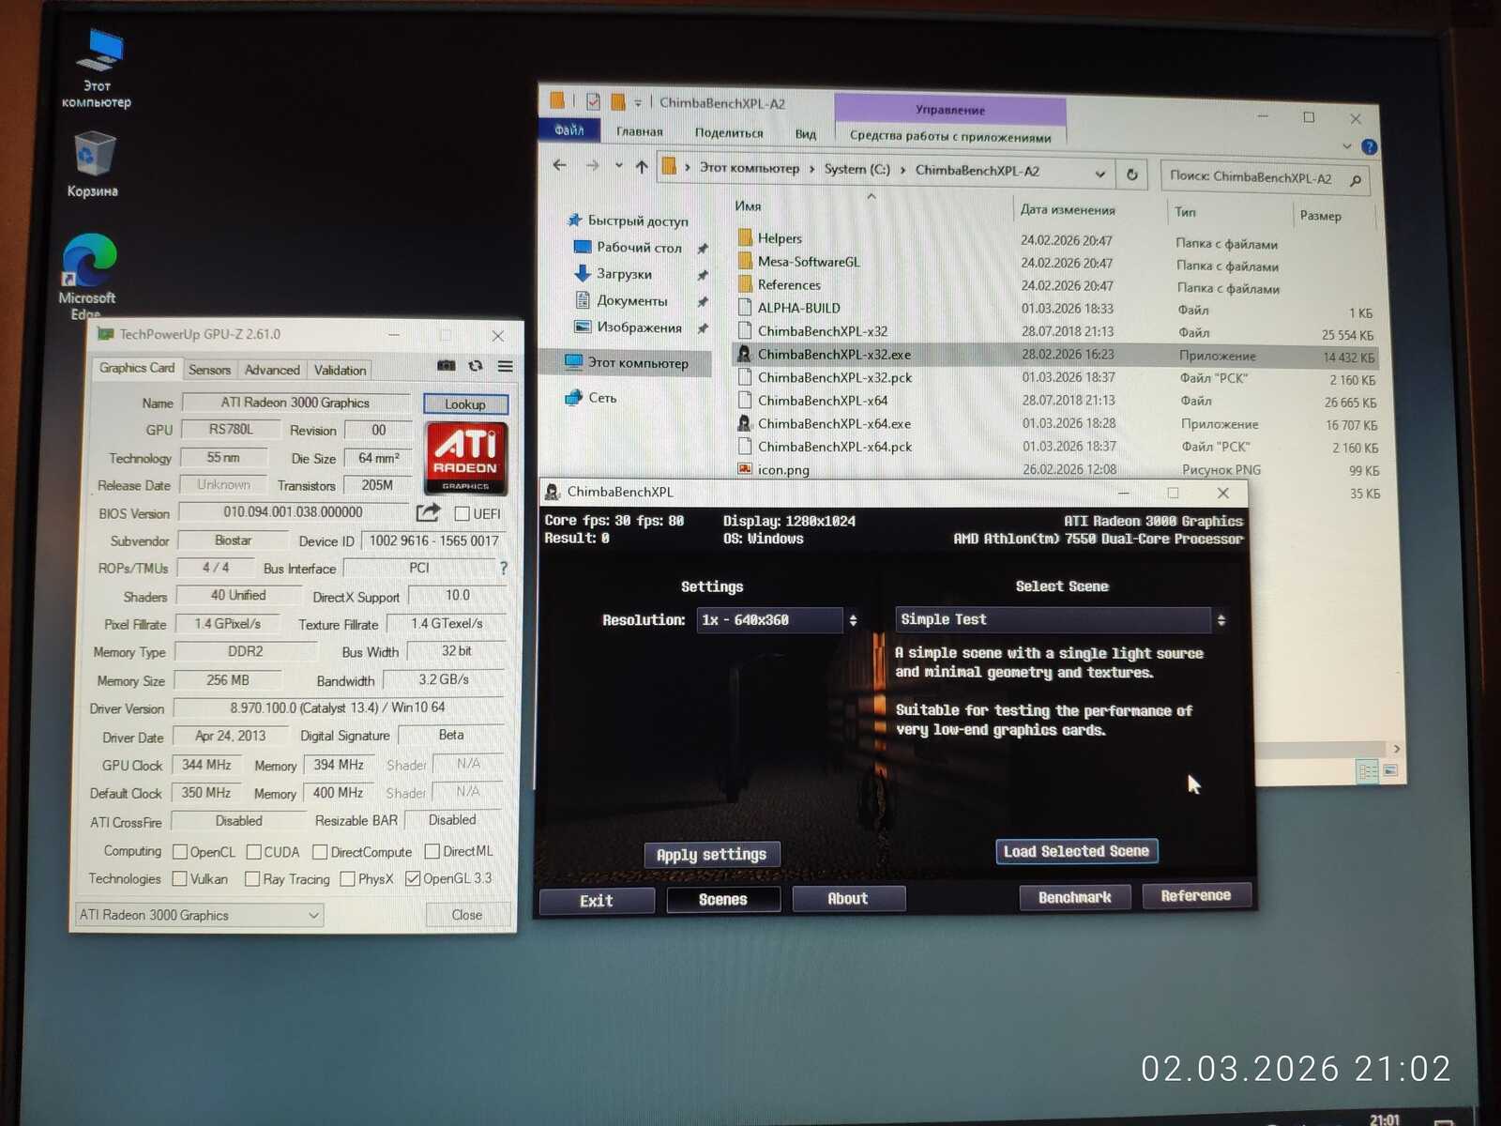Open the Customize Quick Access Toolbar dropdown
This screenshot has width=1501, height=1126.
[638, 102]
